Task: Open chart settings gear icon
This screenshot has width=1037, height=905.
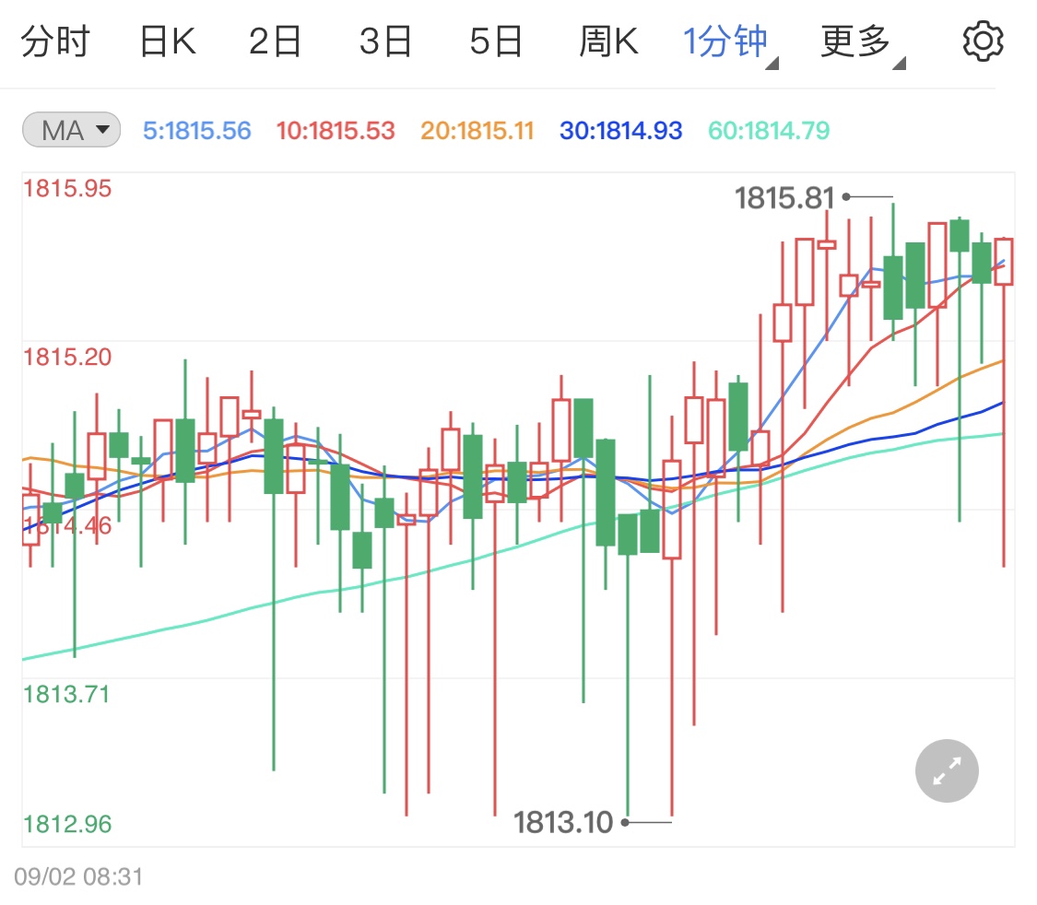Action: [983, 41]
